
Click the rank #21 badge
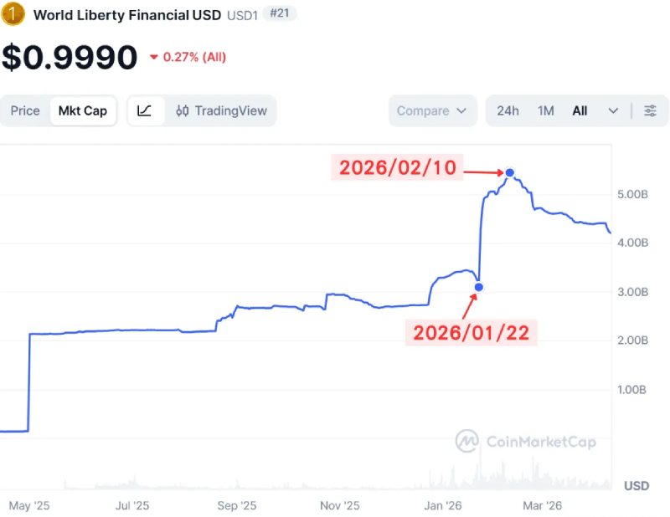pos(279,13)
